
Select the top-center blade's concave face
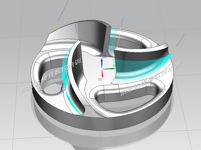pyautogui.click(x=93, y=37)
